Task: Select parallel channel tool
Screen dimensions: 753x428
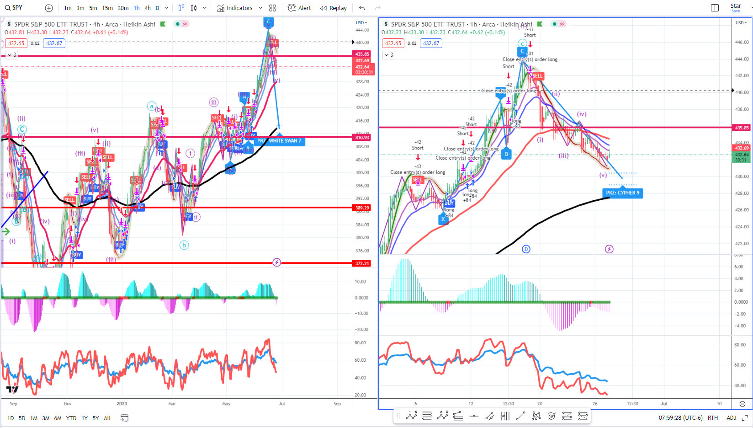Action: point(489,416)
